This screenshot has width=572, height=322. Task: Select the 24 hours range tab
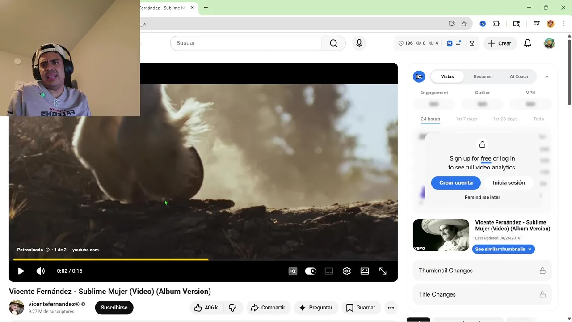pos(430,119)
